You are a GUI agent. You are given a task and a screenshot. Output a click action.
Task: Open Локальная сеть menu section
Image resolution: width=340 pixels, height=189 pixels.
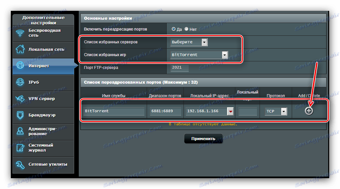[43, 50]
